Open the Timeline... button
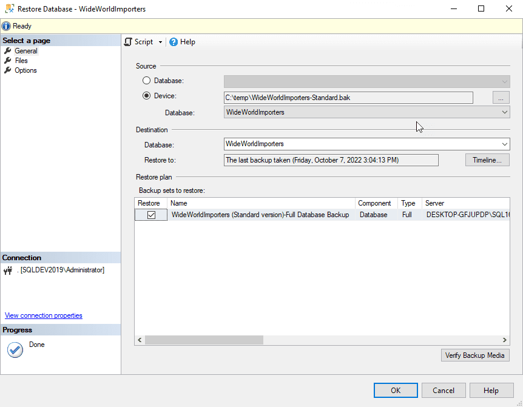The height and width of the screenshot is (407, 523). pyautogui.click(x=487, y=160)
